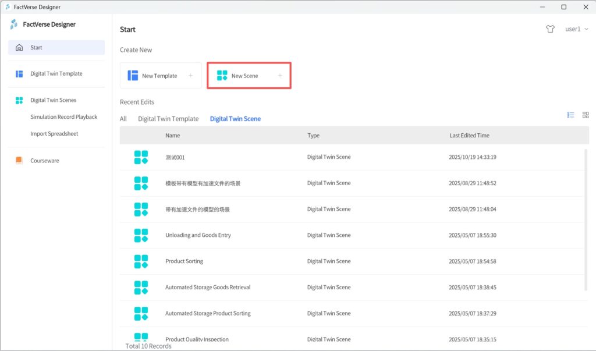Click the t-shirt theme icon
The image size is (596, 351).
click(550, 29)
